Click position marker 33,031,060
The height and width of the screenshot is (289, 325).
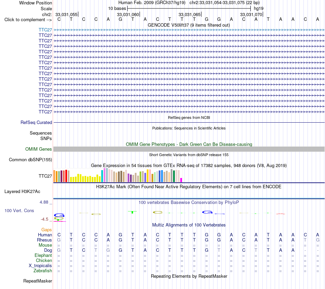coord(128,14)
